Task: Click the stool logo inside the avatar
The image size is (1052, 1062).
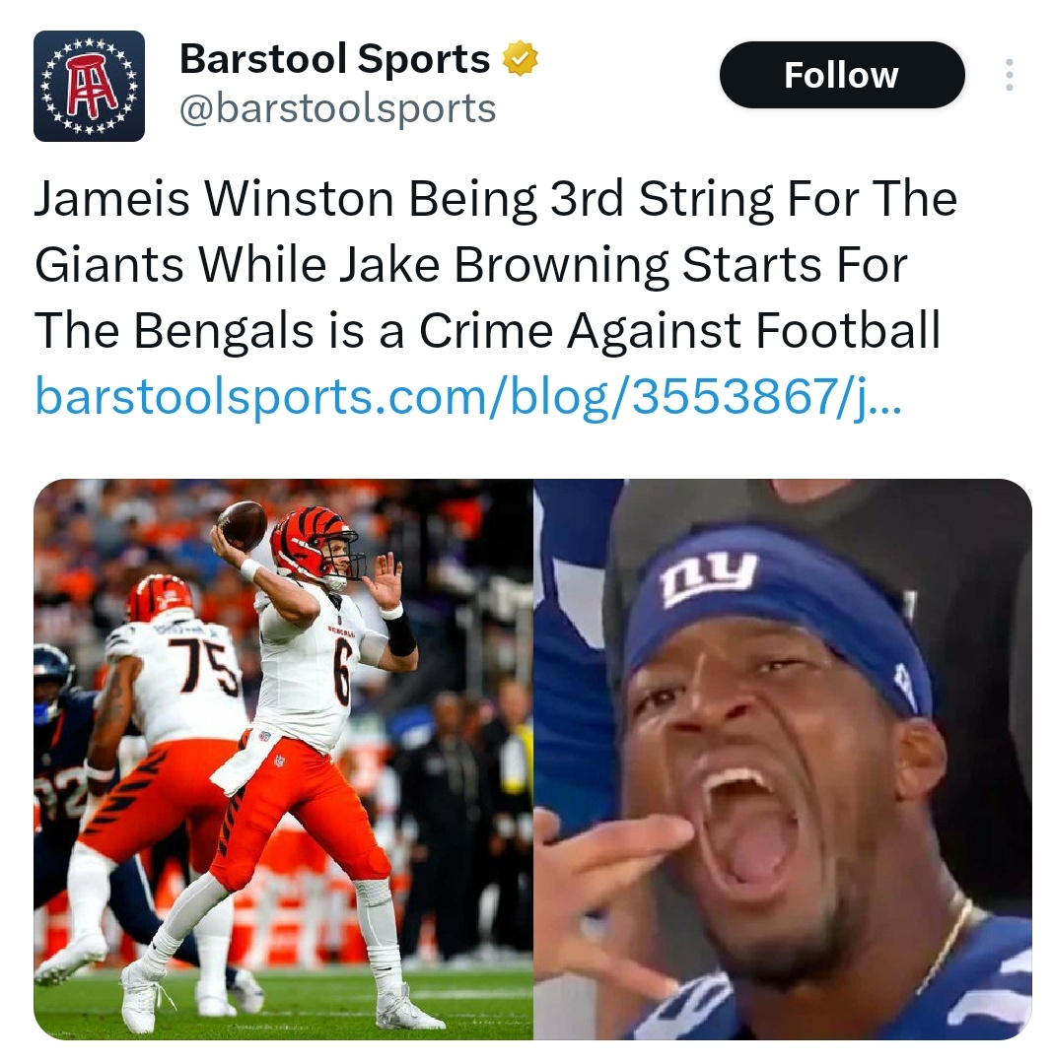Action: point(90,86)
